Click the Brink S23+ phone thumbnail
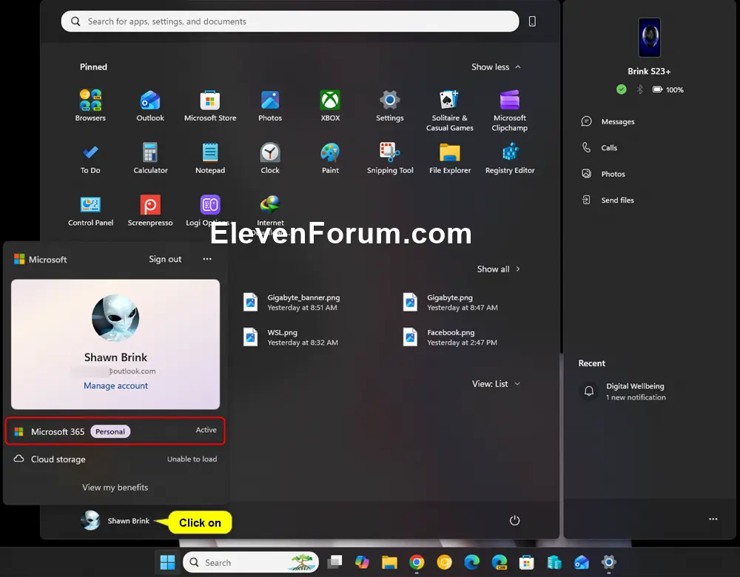Viewport: 740px width, 577px height. (x=649, y=37)
